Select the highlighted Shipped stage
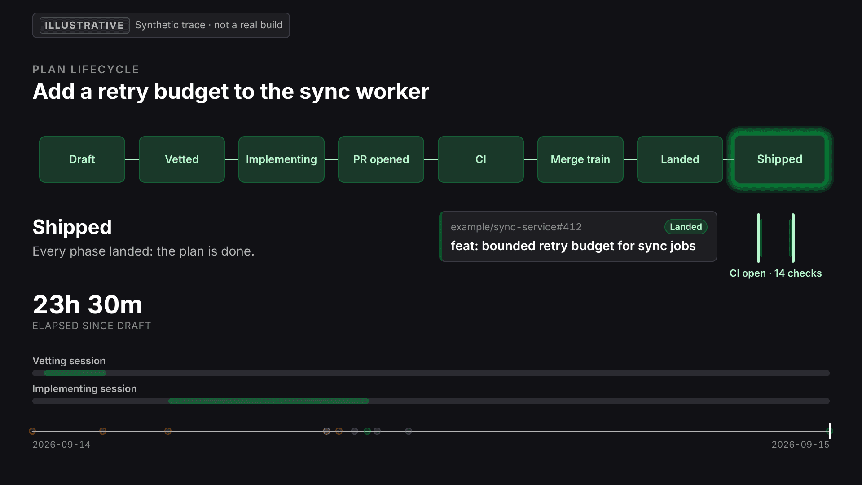Screen dimensions: 862x485 tap(780, 159)
